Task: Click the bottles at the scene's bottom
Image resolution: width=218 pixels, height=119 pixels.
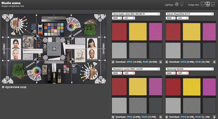Action: point(54,76)
